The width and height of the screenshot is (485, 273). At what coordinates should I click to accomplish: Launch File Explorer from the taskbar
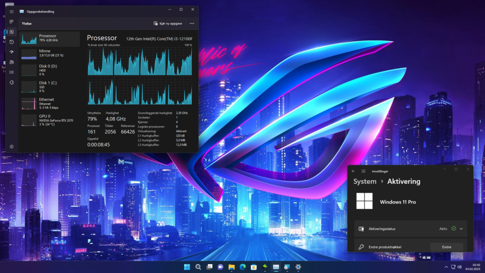pos(231,267)
